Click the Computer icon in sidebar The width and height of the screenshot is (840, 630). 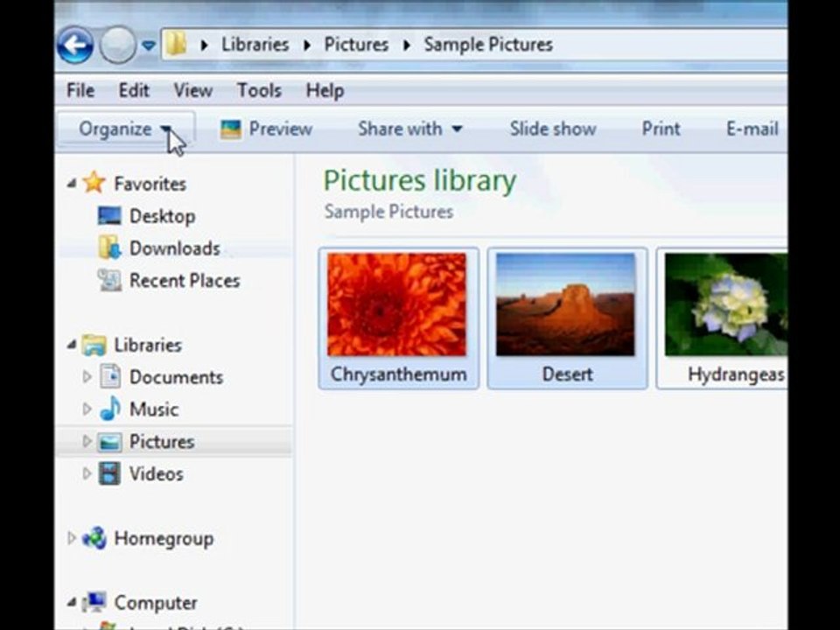tap(94, 603)
